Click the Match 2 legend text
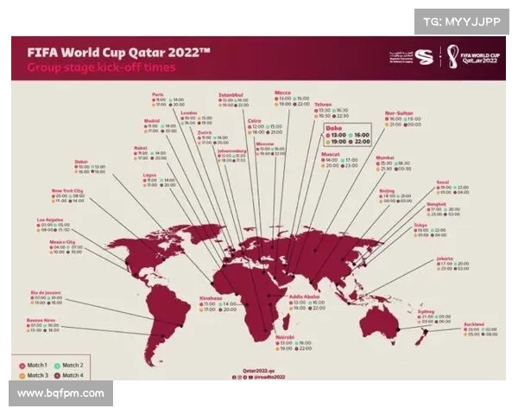 click(x=73, y=366)
